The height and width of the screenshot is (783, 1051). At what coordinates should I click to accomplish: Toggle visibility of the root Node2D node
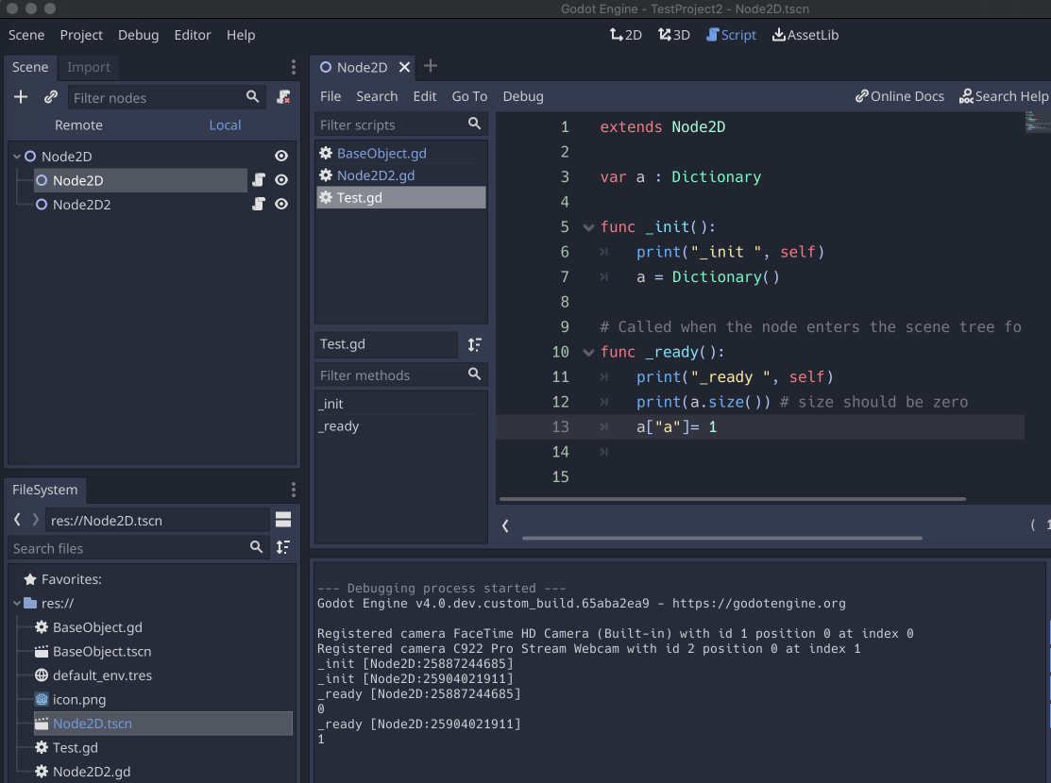(x=280, y=156)
